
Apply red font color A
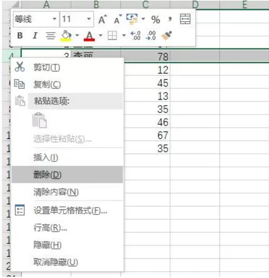(x=89, y=36)
